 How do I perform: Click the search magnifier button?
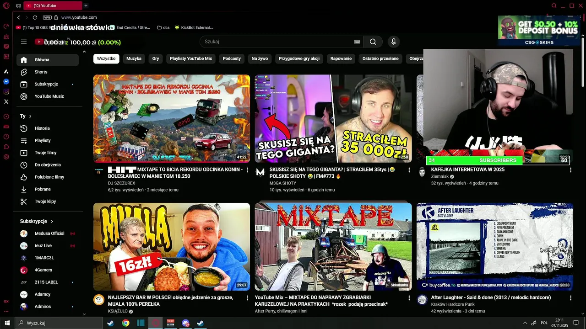coord(373,42)
